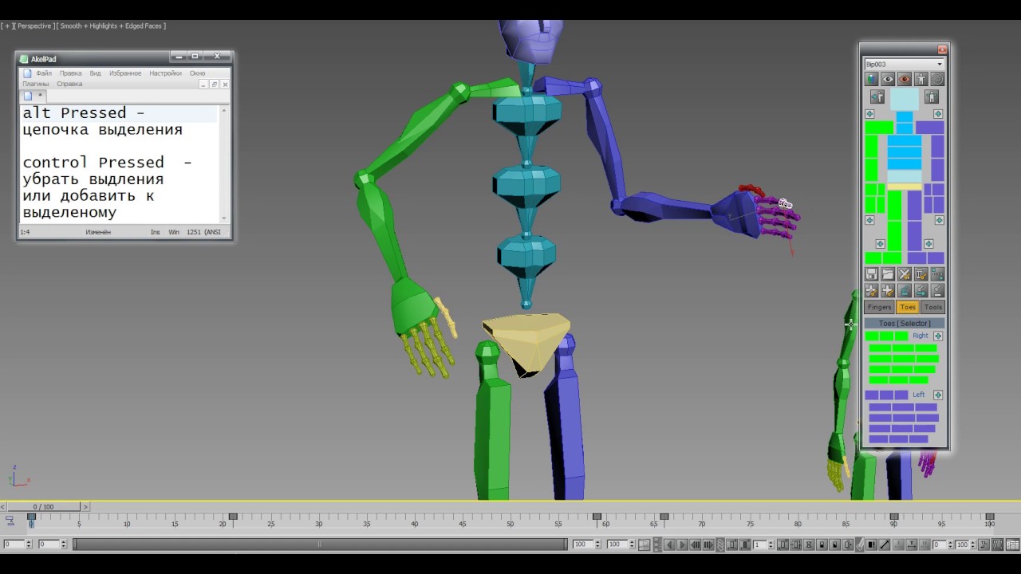Switch to the Fingers tab
Image resolution: width=1021 pixels, height=574 pixels.
[879, 307]
